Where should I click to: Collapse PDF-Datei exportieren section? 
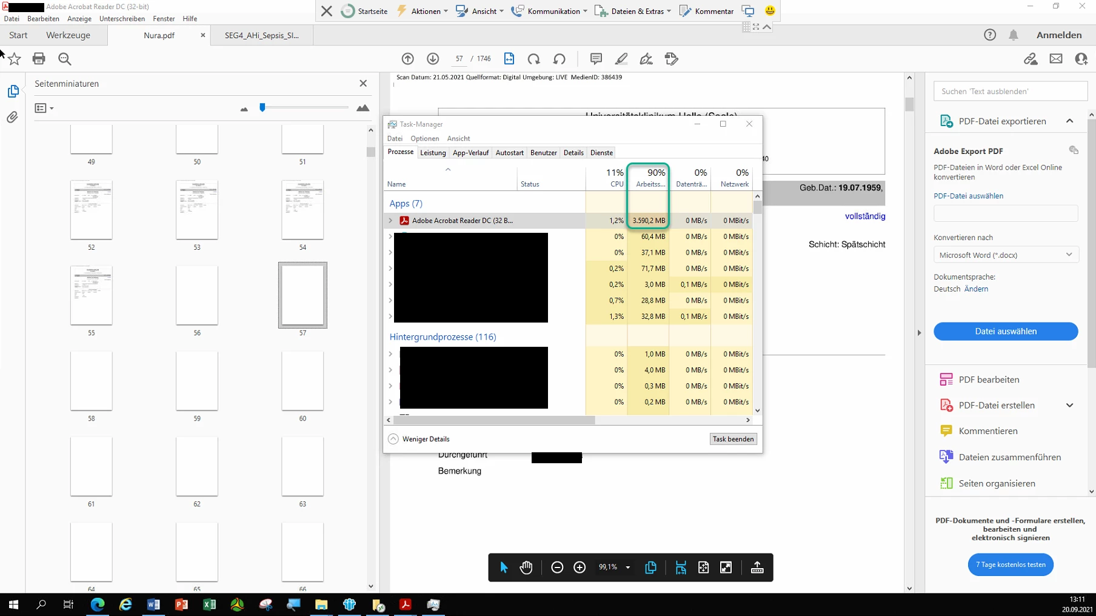(x=1069, y=121)
